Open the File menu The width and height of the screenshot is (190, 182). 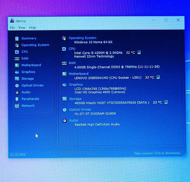pos(12,28)
